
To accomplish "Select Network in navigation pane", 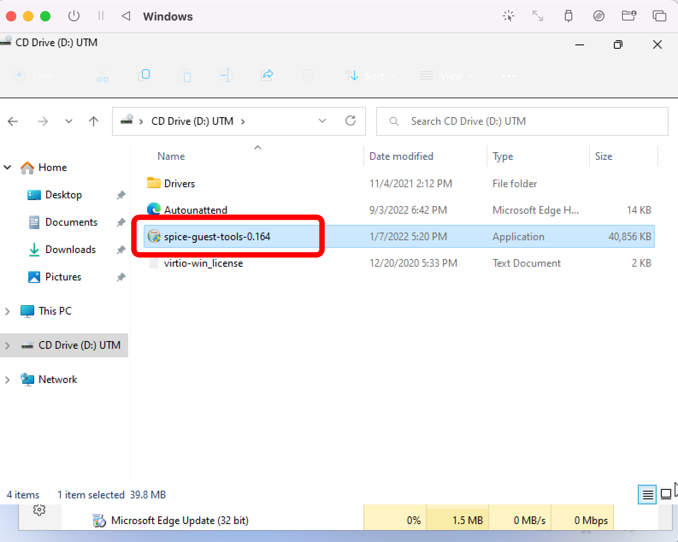I will 58,380.
